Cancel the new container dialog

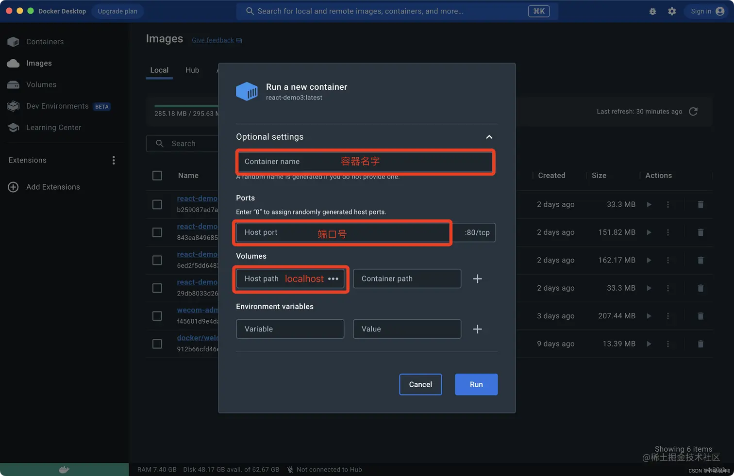(x=420, y=384)
